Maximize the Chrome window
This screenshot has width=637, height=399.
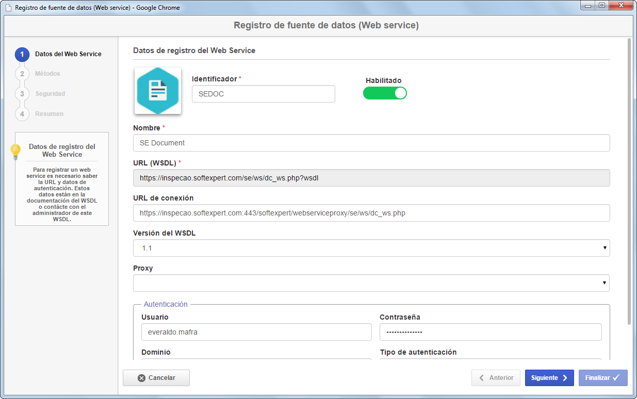pos(602,6)
